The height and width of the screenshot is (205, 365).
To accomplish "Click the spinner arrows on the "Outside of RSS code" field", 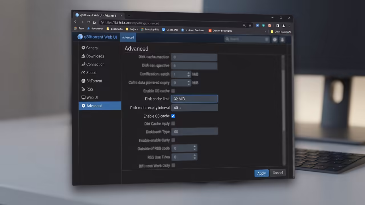I will pos(195,148).
